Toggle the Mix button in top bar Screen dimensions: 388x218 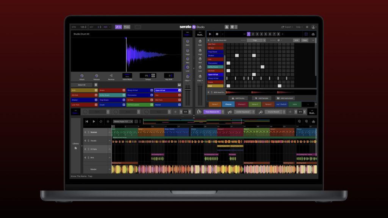(x=127, y=27)
